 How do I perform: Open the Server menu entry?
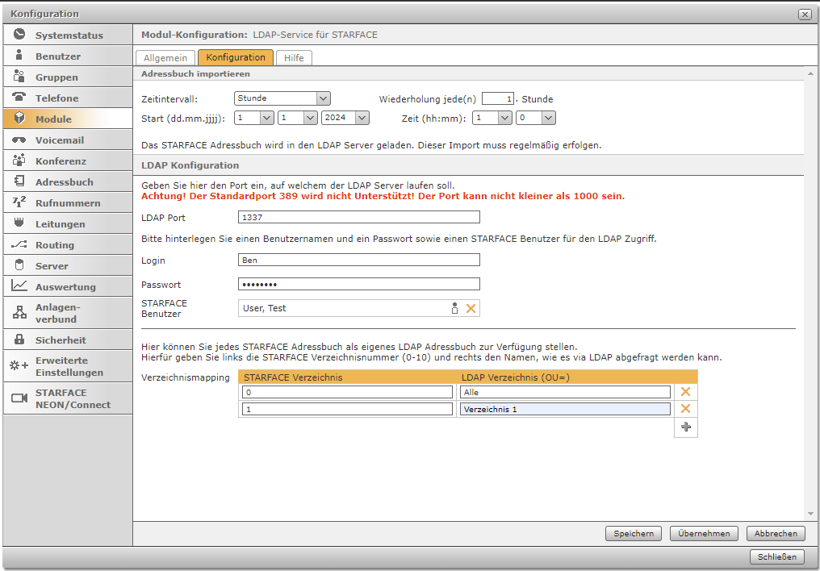click(68, 265)
